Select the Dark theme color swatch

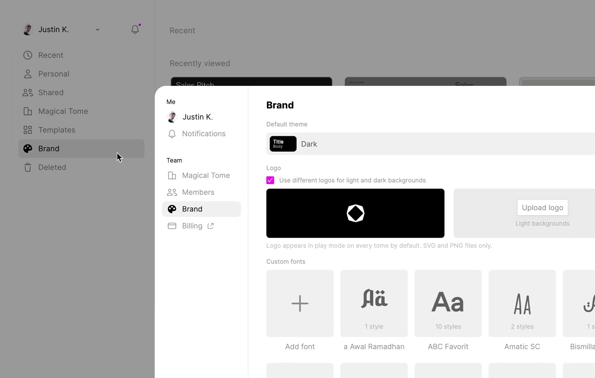283,143
